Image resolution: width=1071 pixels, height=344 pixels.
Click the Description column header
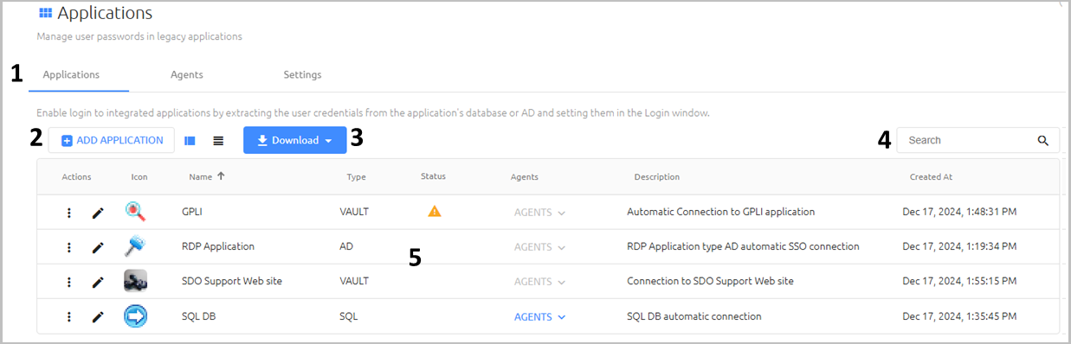click(x=657, y=177)
